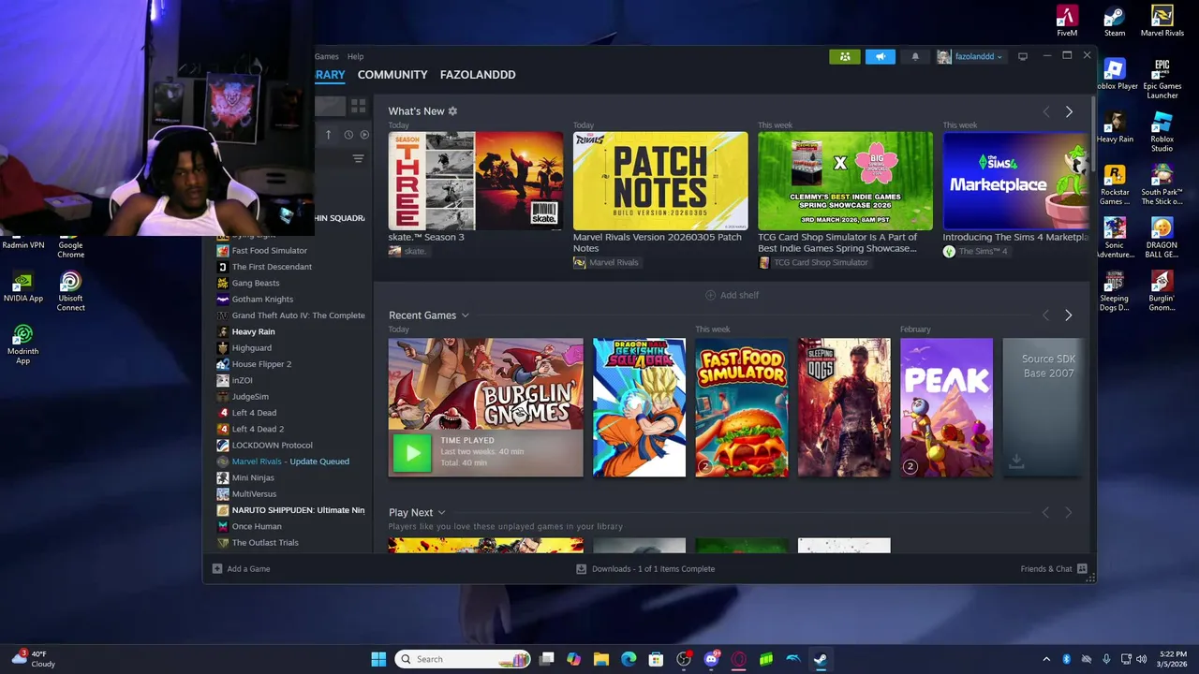
Task: Open Epic Games Launcher desktop shortcut
Action: click(1162, 79)
